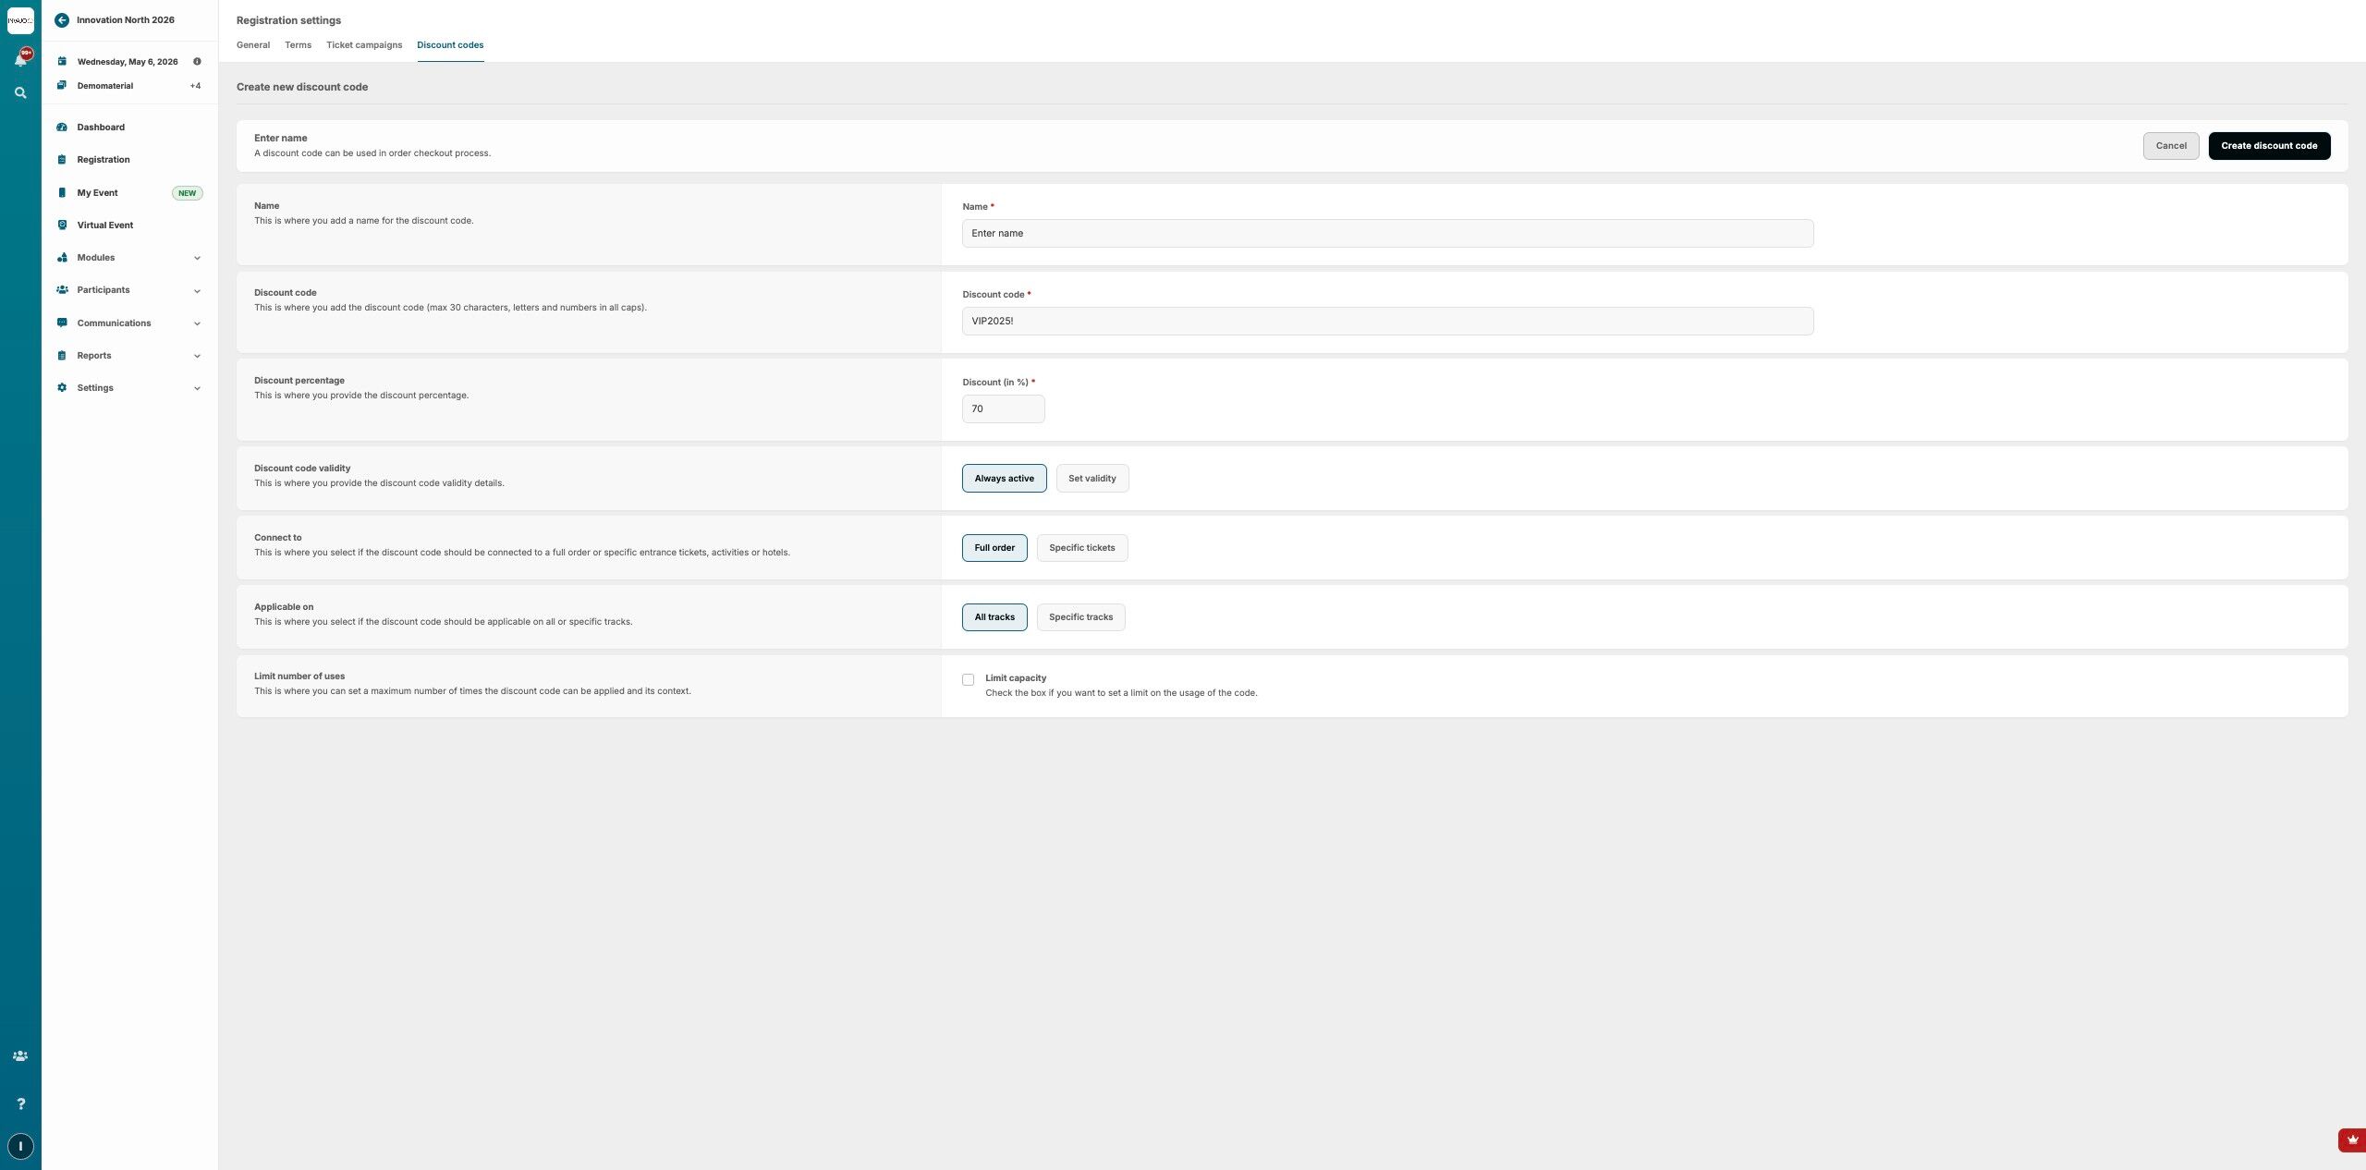The width and height of the screenshot is (2366, 1170).
Task: Open the notifications bell icon
Action: pos(20,59)
